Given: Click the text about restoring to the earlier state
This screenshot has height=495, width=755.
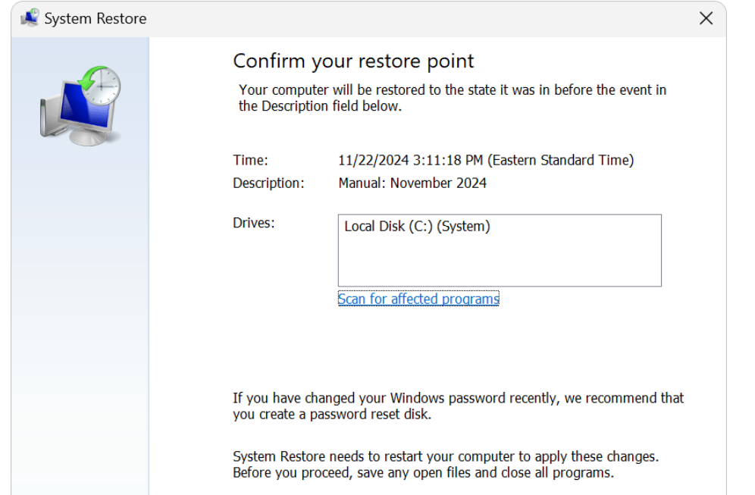Looking at the screenshot, I should pos(452,98).
